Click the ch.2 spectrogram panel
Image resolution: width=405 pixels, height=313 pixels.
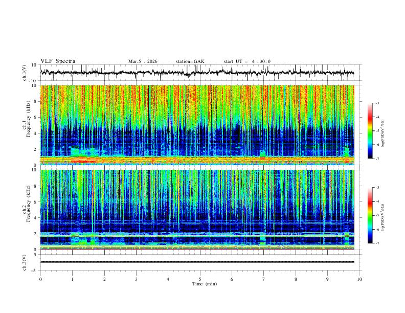pyautogui.click(x=197, y=210)
